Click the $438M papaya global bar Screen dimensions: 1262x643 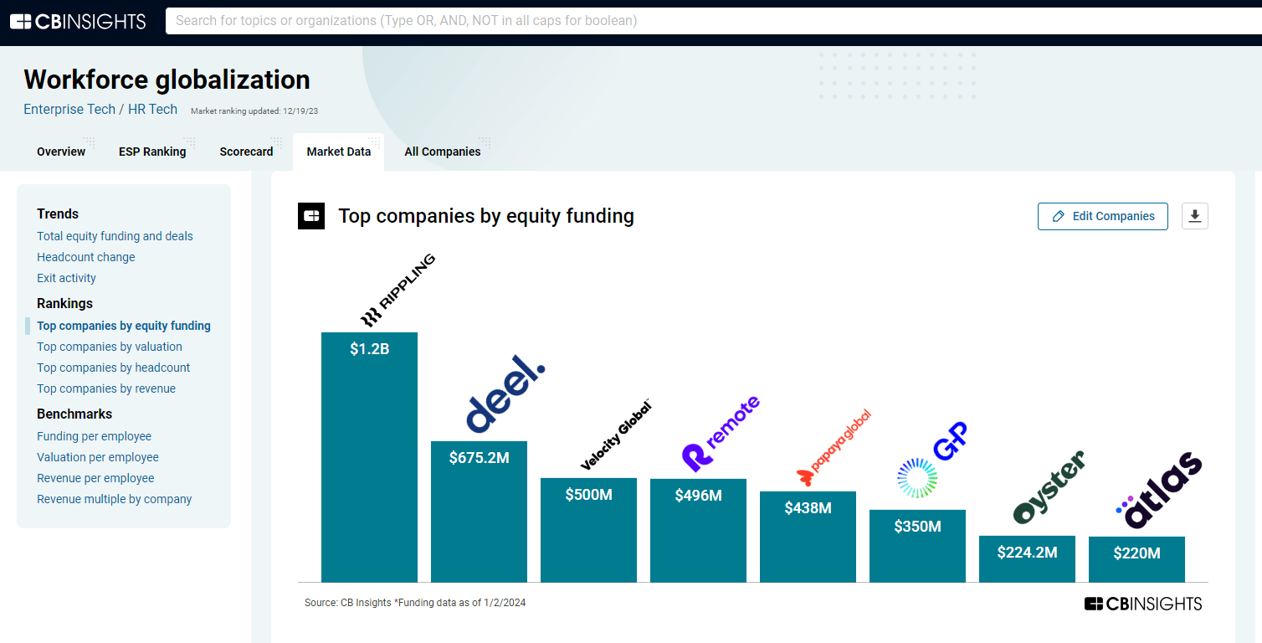click(808, 537)
